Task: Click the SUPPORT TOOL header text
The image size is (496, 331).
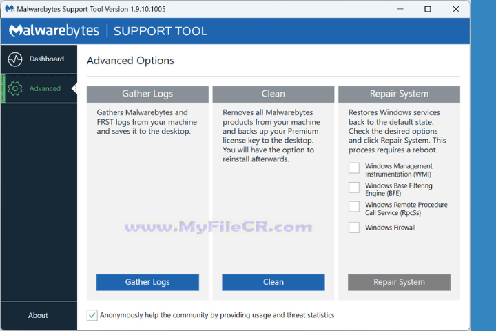Action: click(x=161, y=31)
